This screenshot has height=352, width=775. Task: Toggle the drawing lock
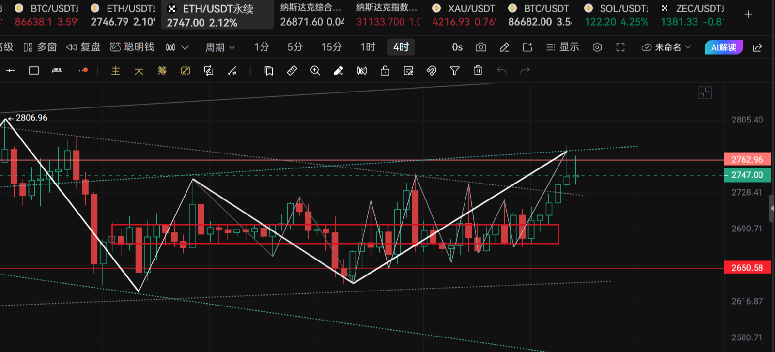point(385,71)
